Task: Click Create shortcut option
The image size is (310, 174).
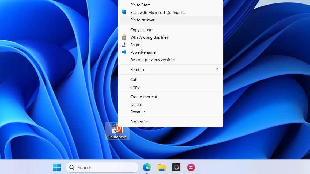Action: [x=144, y=97]
